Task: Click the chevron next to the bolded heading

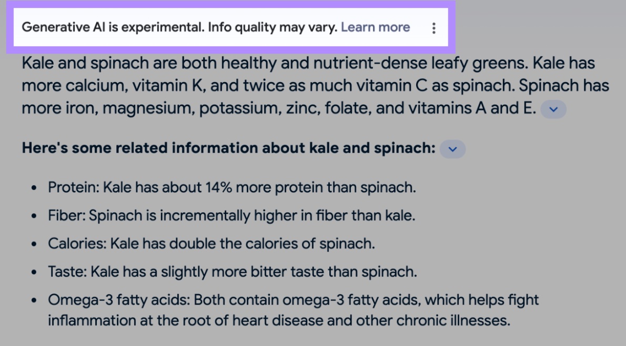Action: coord(451,149)
